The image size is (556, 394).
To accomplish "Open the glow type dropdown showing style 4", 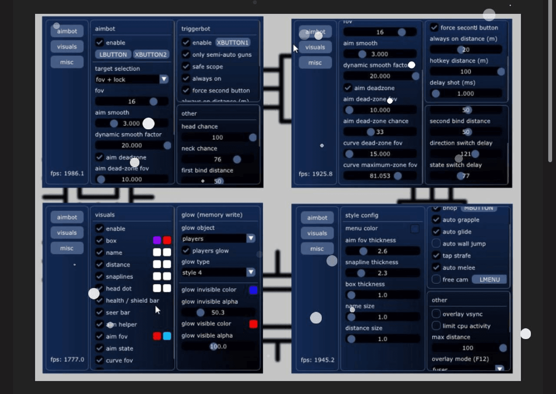I will coord(218,273).
